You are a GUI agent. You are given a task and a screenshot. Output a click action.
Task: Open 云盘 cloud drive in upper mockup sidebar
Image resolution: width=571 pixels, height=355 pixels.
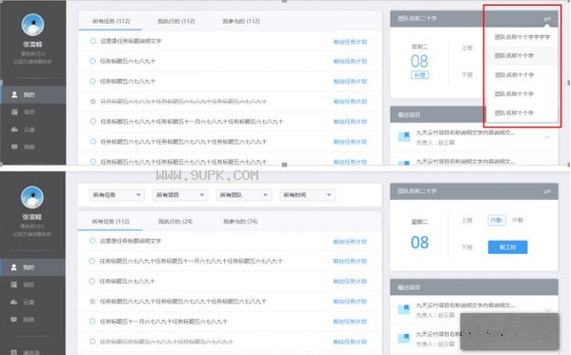pyautogui.click(x=32, y=129)
